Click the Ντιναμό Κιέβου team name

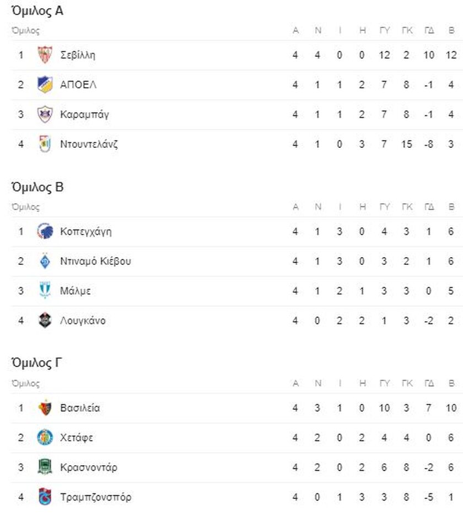[x=95, y=261]
